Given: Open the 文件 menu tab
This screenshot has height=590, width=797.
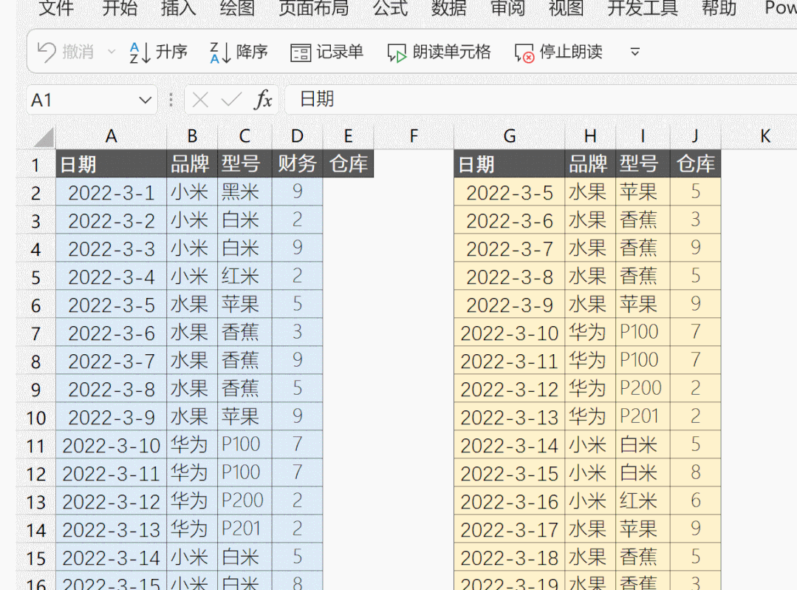Looking at the screenshot, I should point(56,8).
